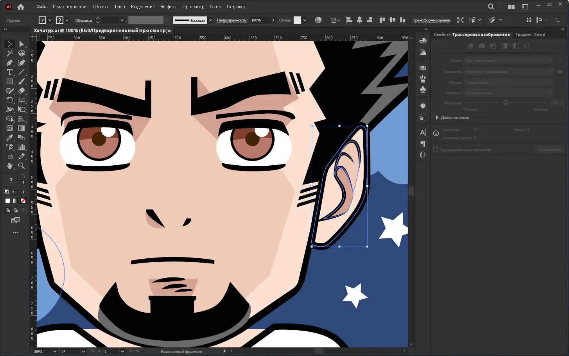Switch to the Слои tab

pos(540,34)
